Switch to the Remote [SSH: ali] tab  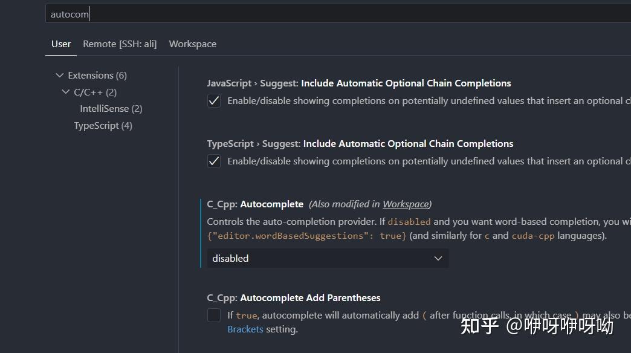[120, 44]
